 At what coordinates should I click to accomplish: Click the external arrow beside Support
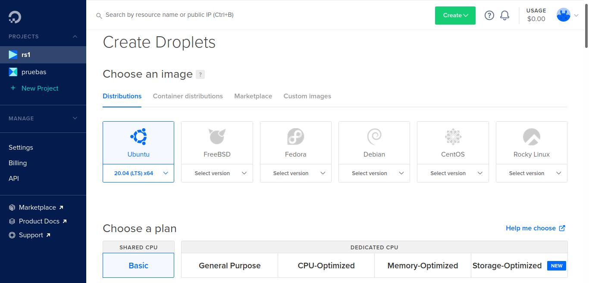coord(48,235)
